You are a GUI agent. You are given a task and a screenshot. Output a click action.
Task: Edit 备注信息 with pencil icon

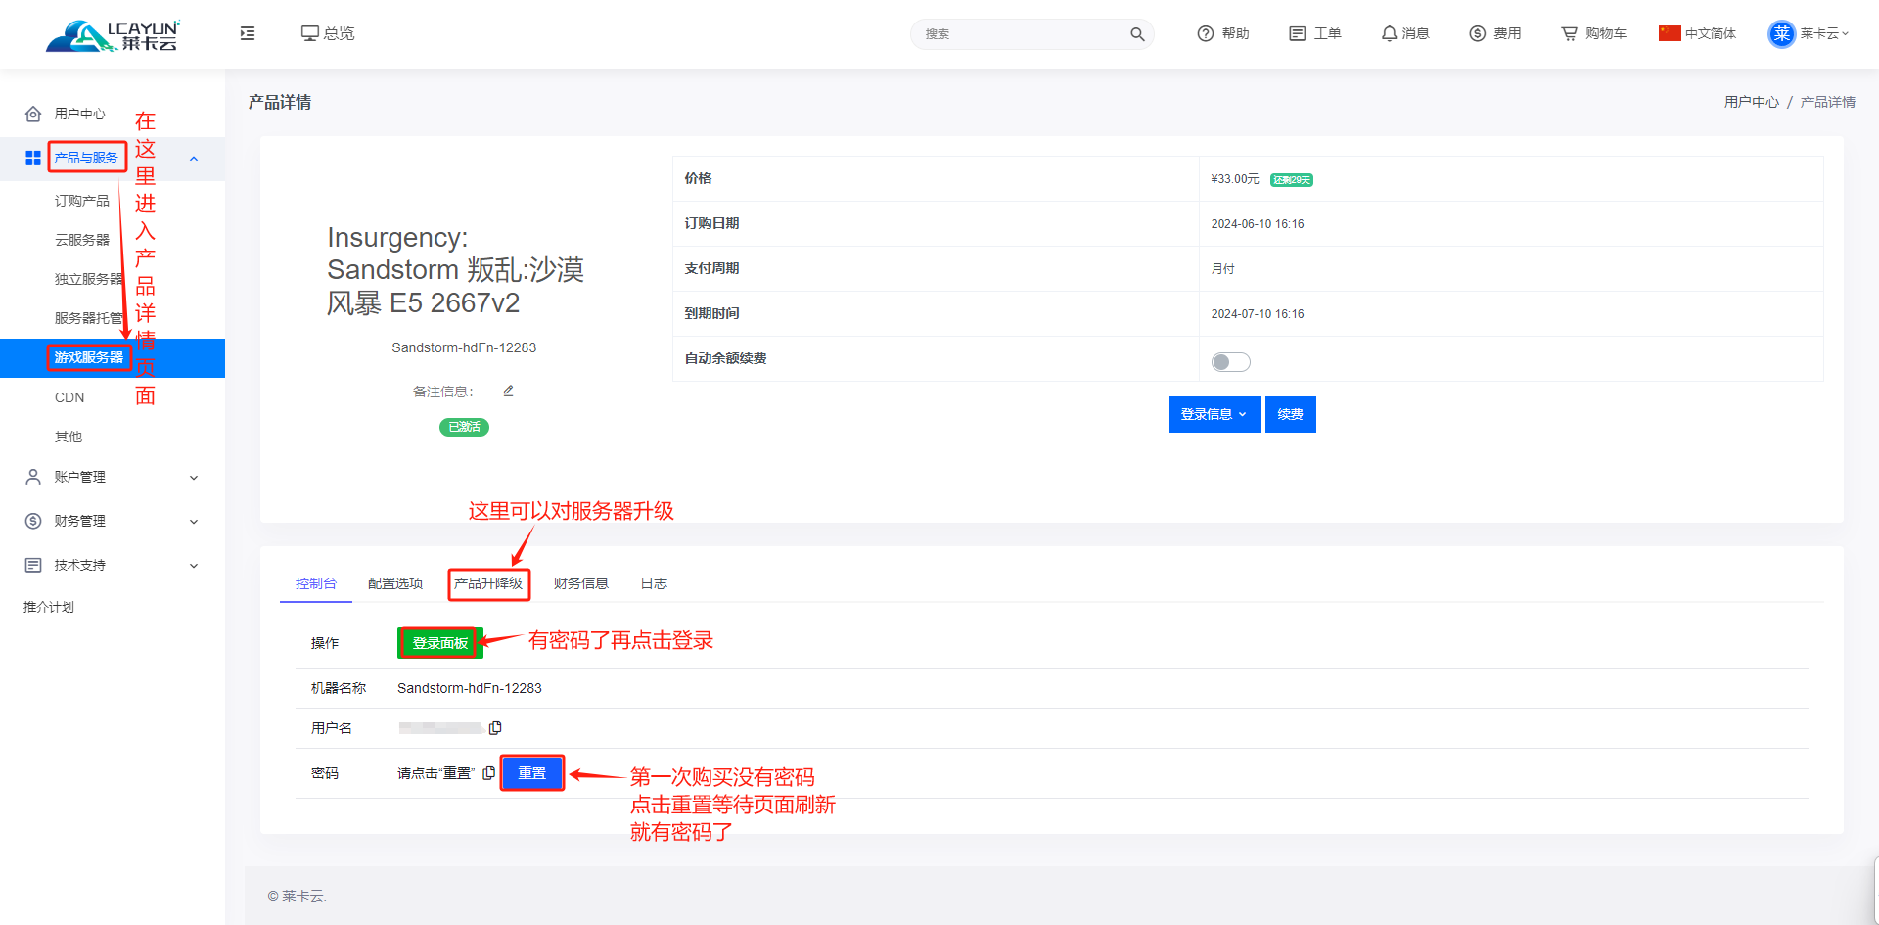point(508,392)
